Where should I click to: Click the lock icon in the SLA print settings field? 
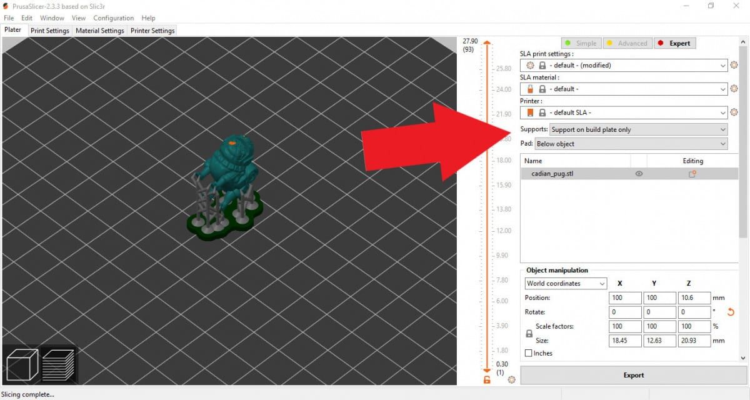coord(542,65)
